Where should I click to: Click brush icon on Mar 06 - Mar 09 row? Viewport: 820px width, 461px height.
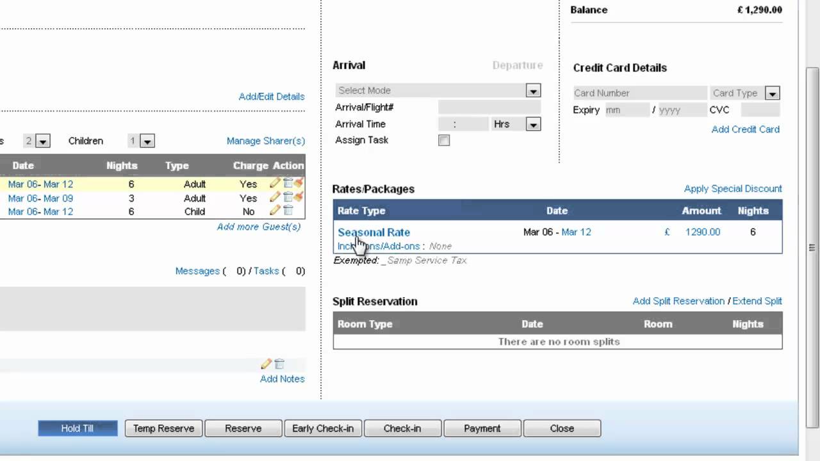299,197
